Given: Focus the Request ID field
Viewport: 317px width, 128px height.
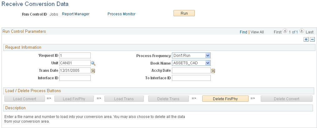Looking at the screenshot, I should click(x=75, y=56).
